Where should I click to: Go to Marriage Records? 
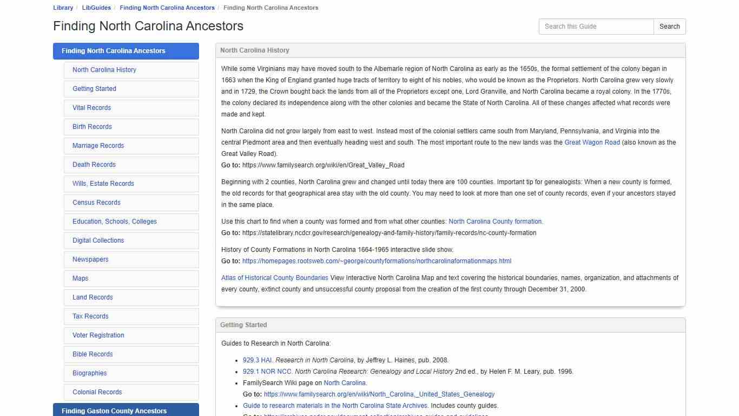click(x=98, y=145)
